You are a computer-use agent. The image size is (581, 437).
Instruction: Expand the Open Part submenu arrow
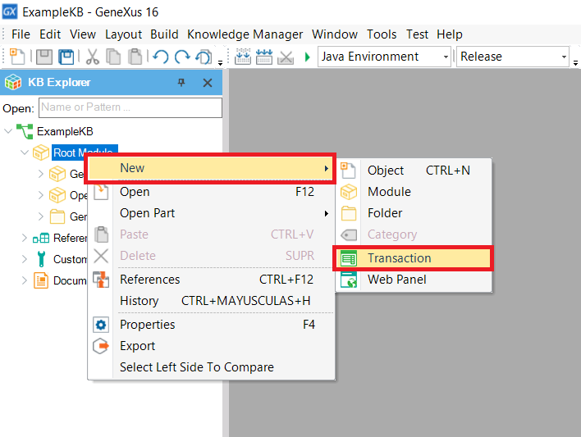click(x=326, y=213)
